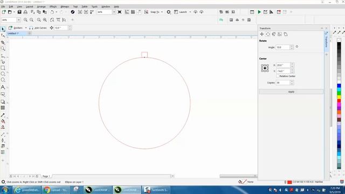345x194 pixels.
Task: Click the Copies input field
Action: tap(283, 82)
